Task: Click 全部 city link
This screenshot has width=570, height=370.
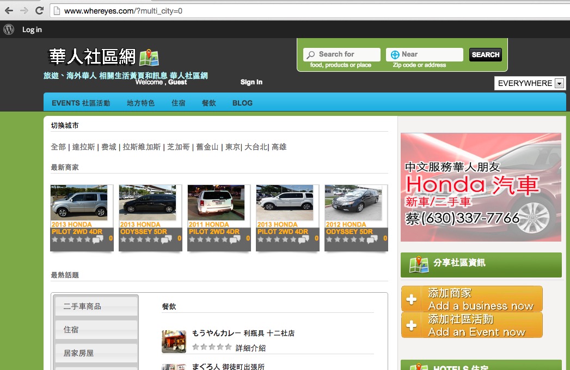Action: pos(58,147)
